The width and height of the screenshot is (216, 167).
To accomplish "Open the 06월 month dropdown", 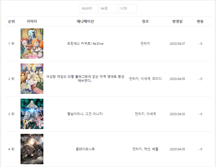I will [108, 9].
